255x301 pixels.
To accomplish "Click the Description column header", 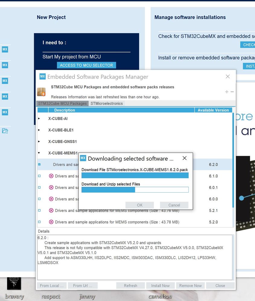I will coord(121,110).
